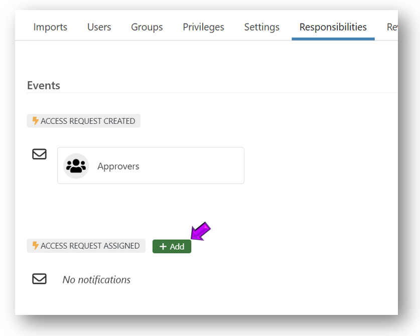Image resolution: width=420 pixels, height=336 pixels.
Task: Click the ACCESS REQUEST CREATED event label
Action: [87, 121]
